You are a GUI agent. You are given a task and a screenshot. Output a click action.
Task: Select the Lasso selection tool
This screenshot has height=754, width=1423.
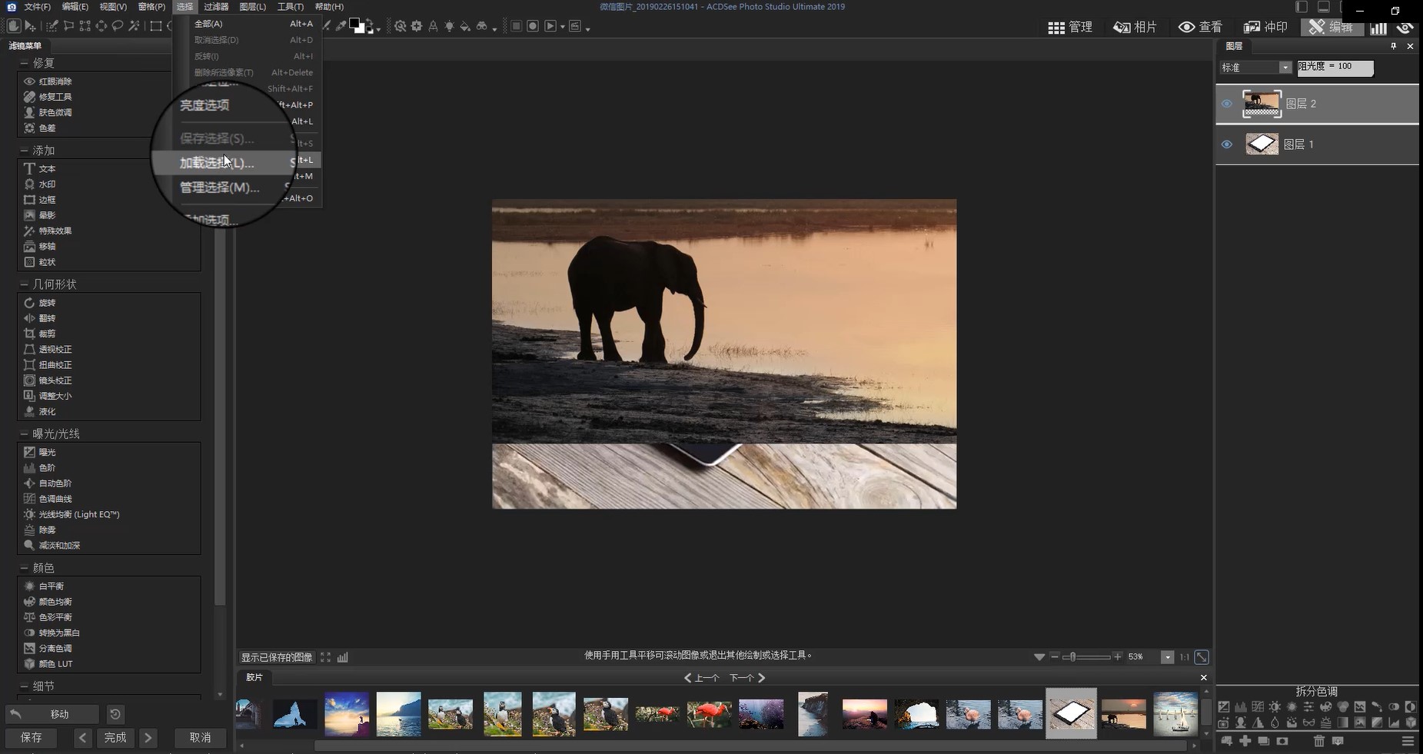point(118,26)
